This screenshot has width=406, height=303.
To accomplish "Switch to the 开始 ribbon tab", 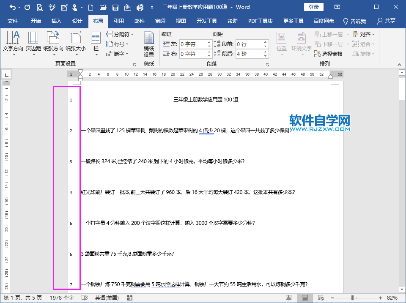I will pyautogui.click(x=35, y=20).
